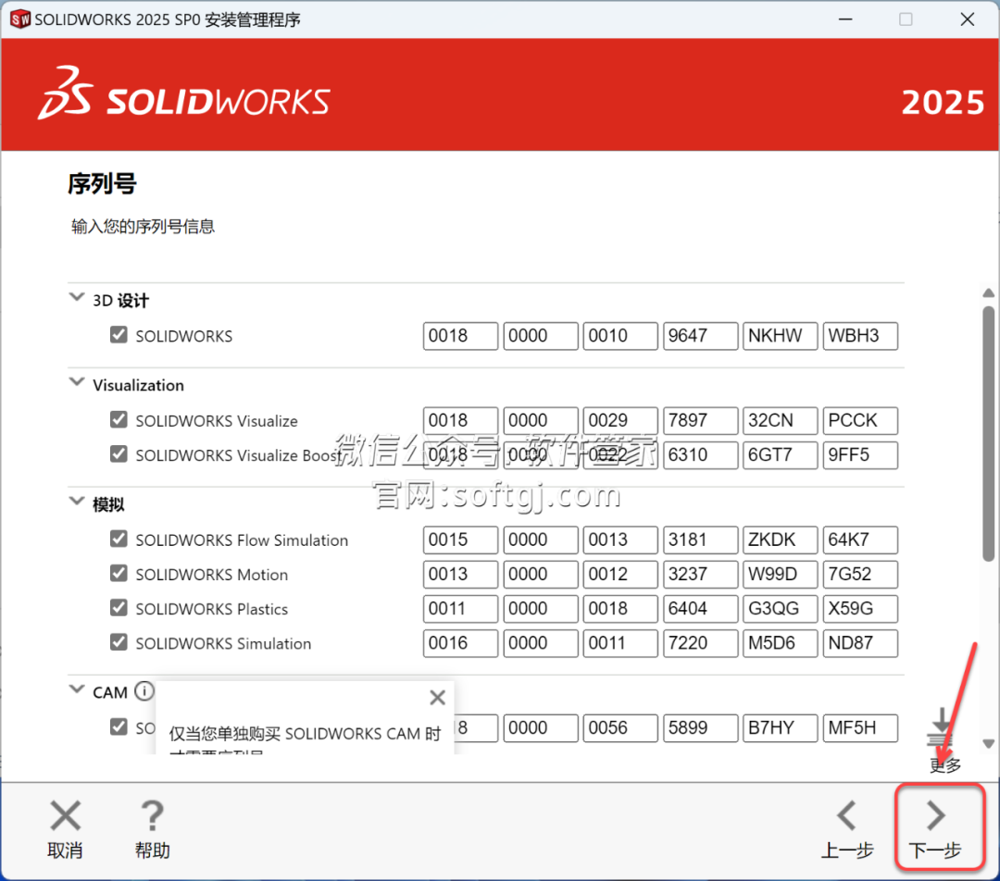
Task: Click the SOLIDWORKS app icon in title bar
Action: [19, 19]
